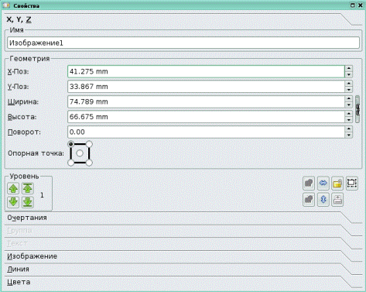Click the Ширина field 74.789 mm

[206, 101]
